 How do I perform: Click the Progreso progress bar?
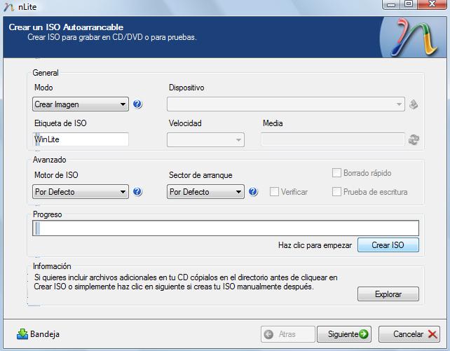225,228
